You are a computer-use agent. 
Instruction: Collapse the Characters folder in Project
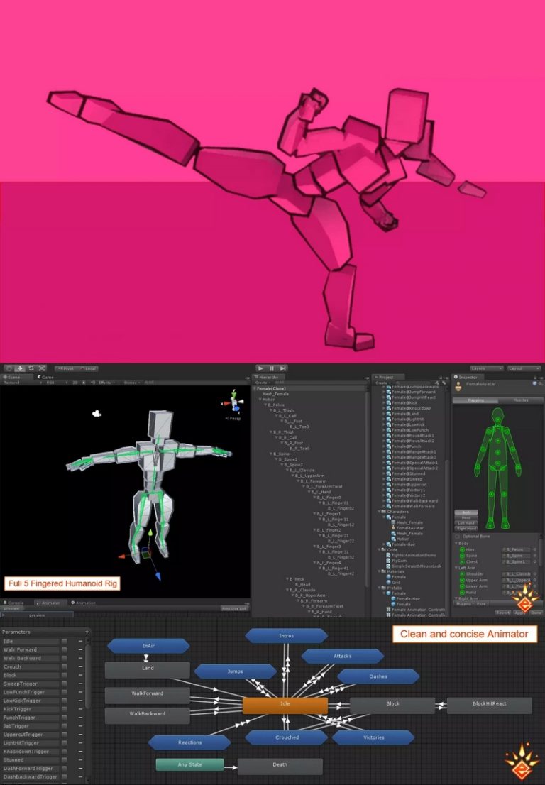pos(380,512)
